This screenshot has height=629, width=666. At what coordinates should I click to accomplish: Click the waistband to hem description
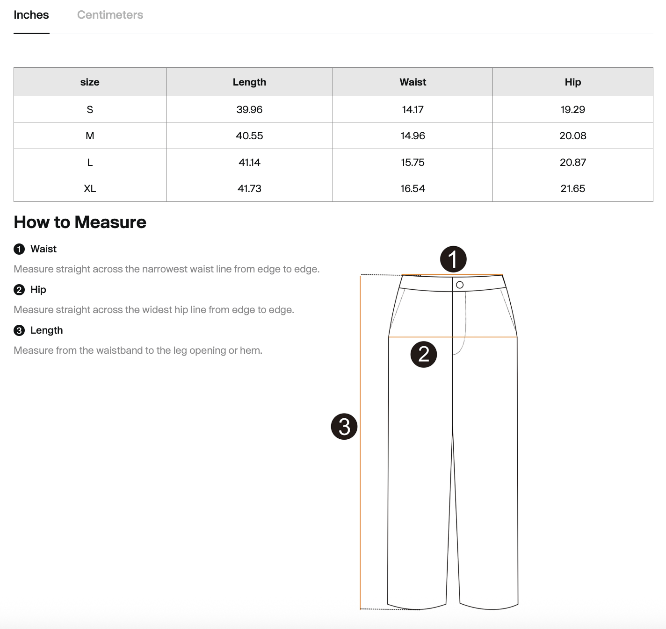pyautogui.click(x=138, y=350)
